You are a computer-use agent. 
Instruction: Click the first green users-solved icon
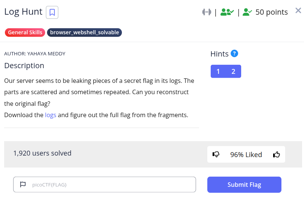pos(227,12)
